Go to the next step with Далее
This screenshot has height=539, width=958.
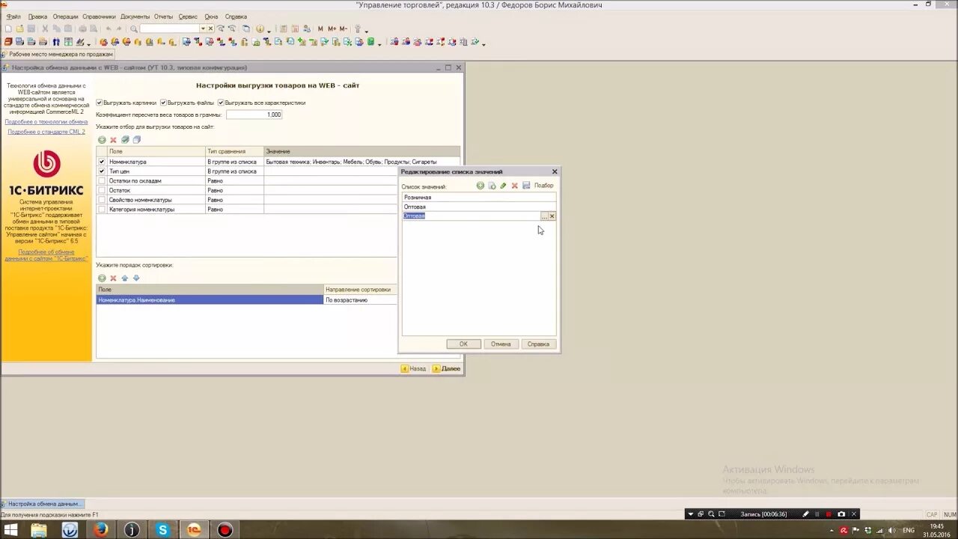pos(447,368)
